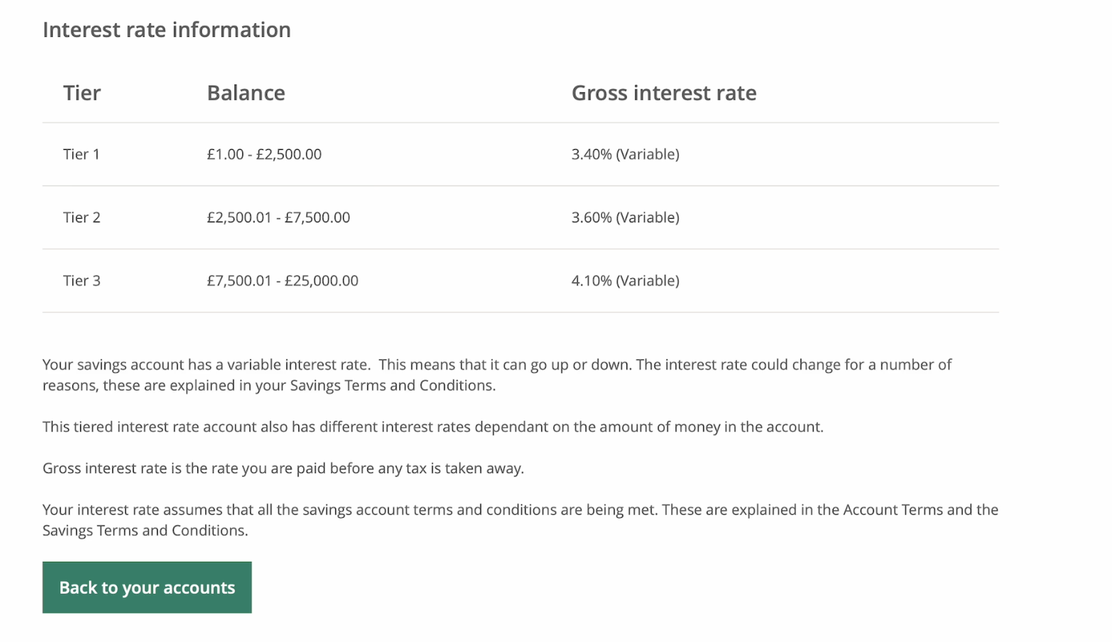Click the tiered interest rate account sentence
This screenshot has height=642, width=1112.
[x=433, y=427]
